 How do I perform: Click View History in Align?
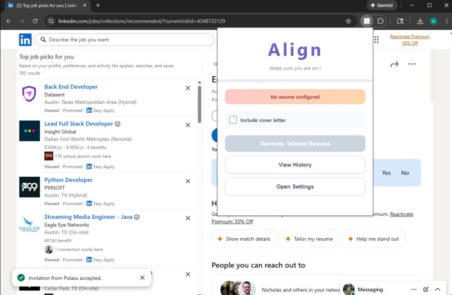coord(295,165)
